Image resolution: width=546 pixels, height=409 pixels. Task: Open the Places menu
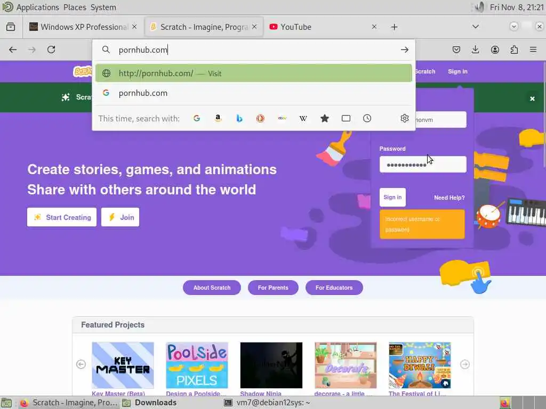pyautogui.click(x=75, y=7)
